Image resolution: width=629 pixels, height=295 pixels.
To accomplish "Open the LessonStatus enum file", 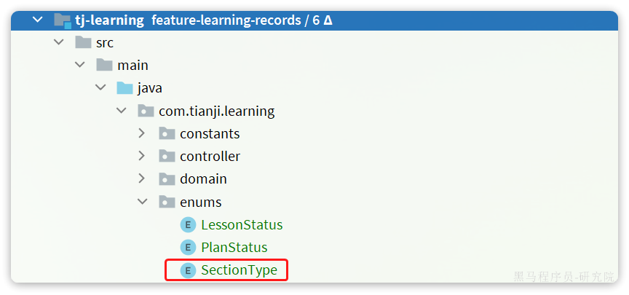I will (x=242, y=225).
